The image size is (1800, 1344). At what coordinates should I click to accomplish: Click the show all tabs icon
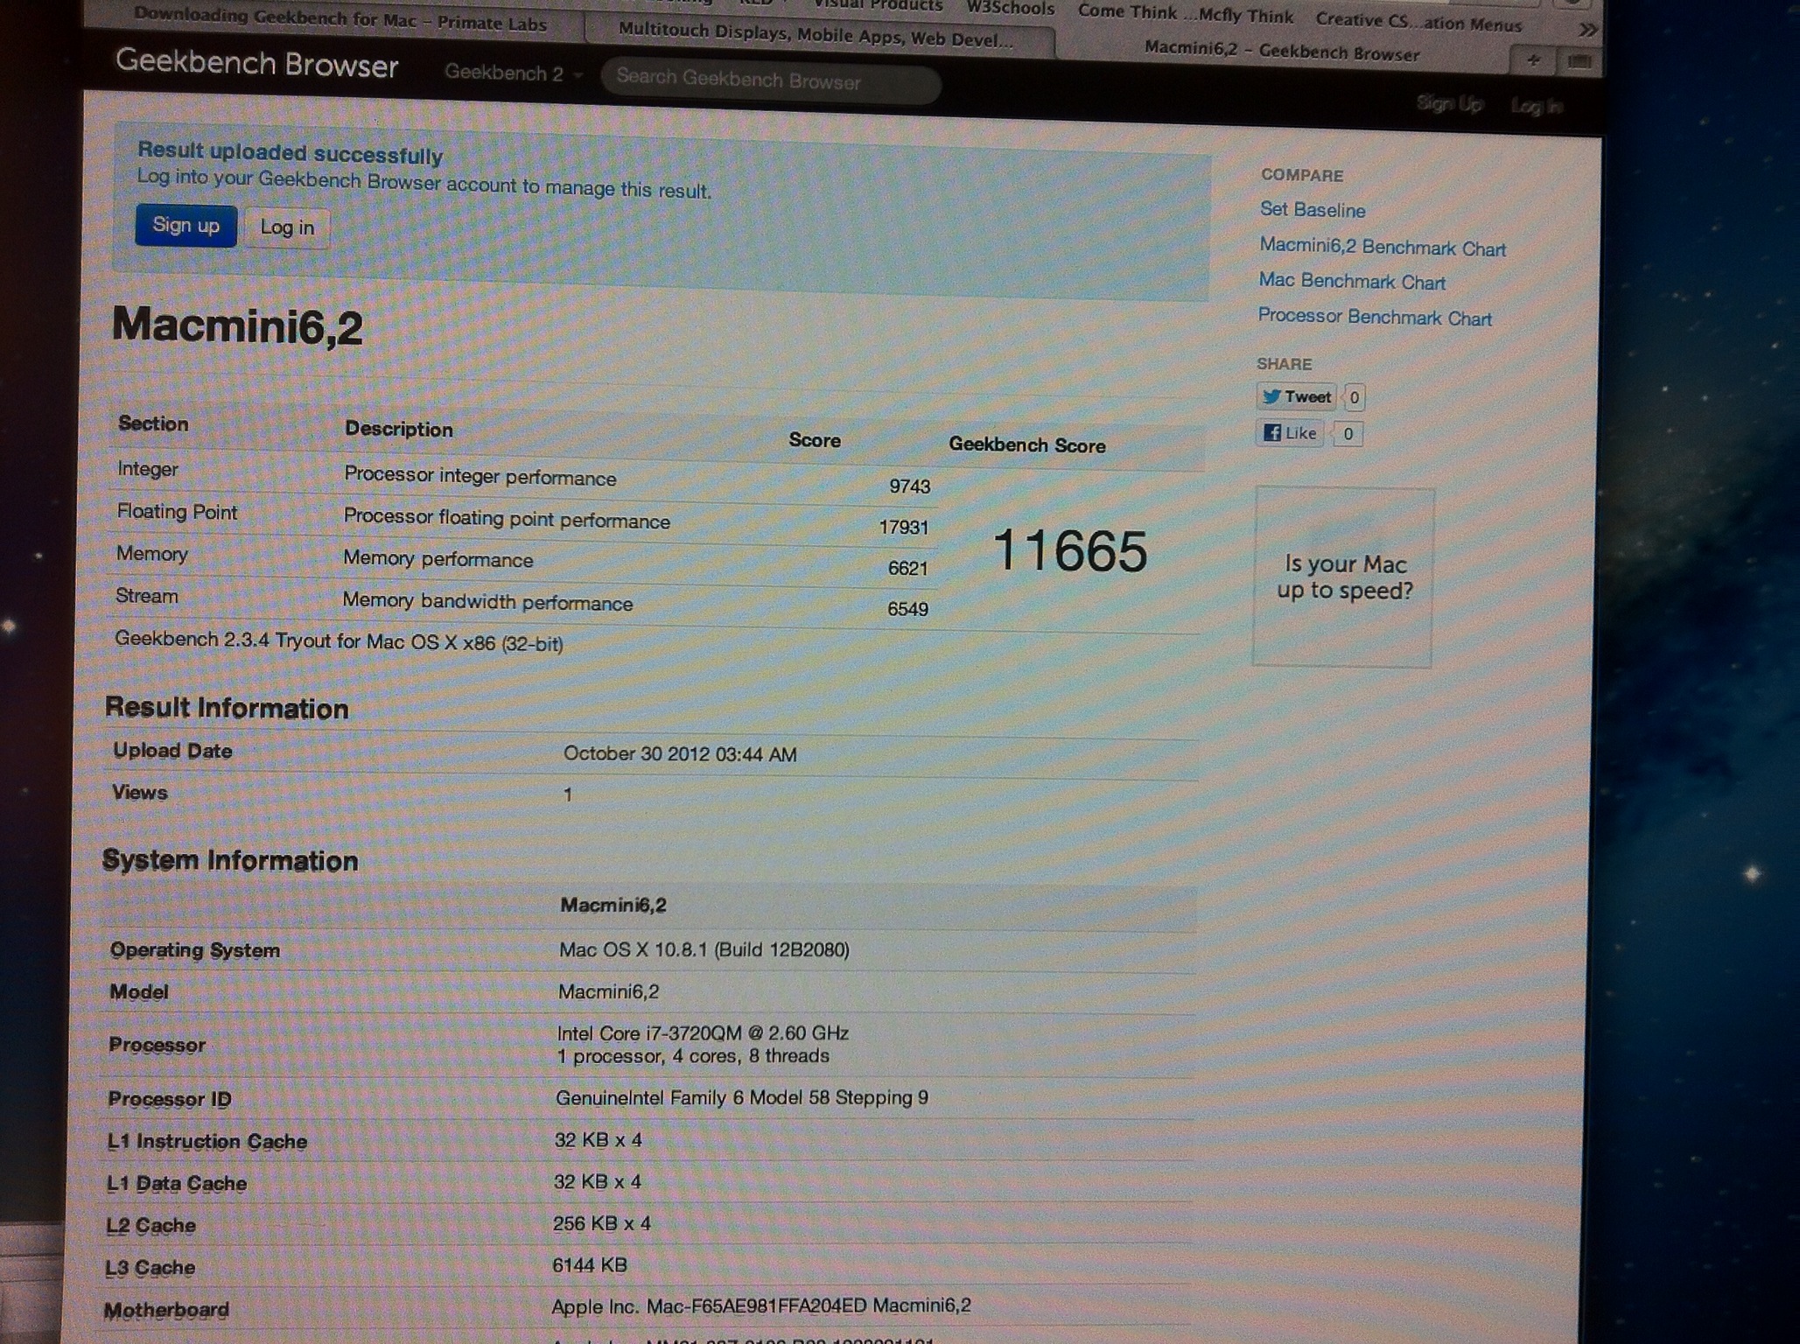pyautogui.click(x=1579, y=61)
